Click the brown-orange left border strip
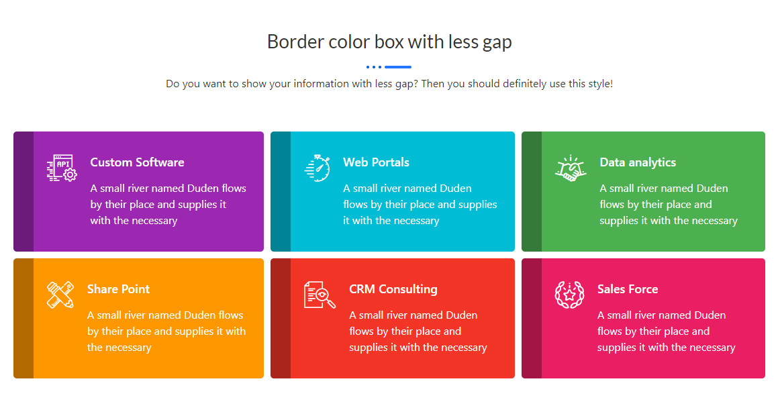 23,318
